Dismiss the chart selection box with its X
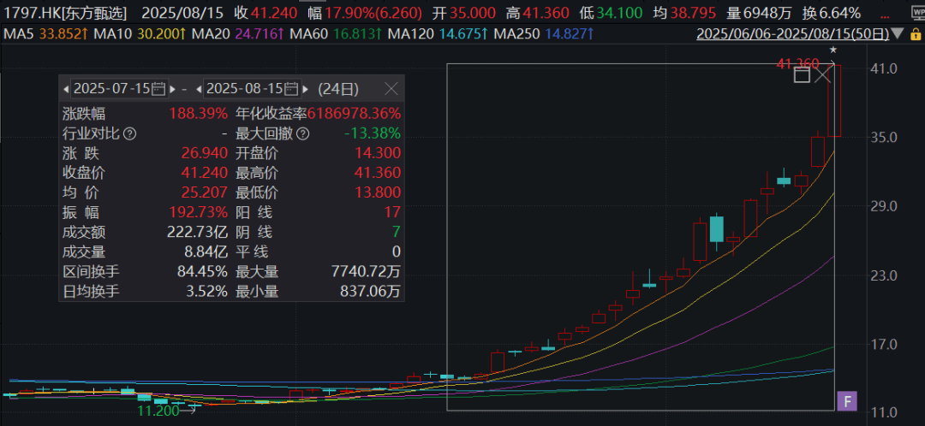 pyautogui.click(x=822, y=74)
